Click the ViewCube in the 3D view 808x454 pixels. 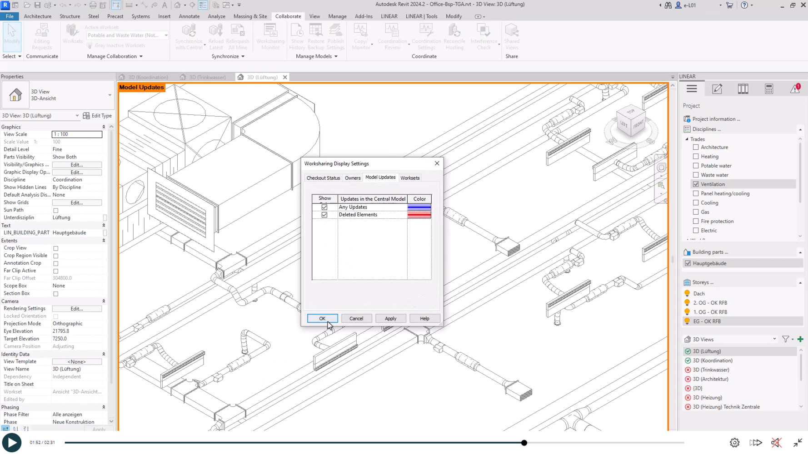pyautogui.click(x=631, y=122)
